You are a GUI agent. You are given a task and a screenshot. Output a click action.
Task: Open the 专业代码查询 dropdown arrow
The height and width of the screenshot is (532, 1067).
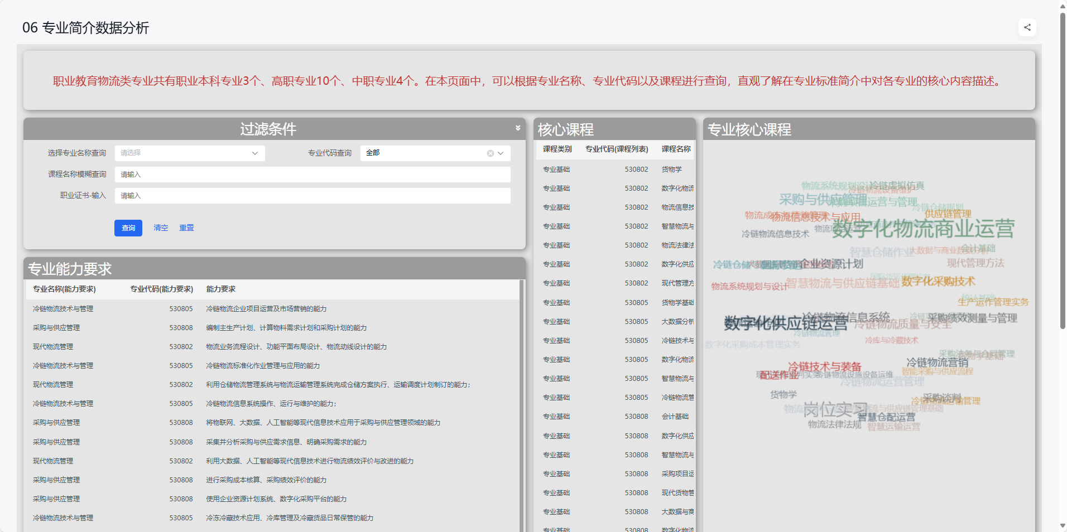(x=501, y=153)
